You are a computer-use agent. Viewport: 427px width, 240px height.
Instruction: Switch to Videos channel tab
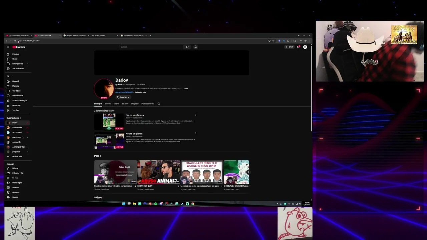[x=107, y=104]
